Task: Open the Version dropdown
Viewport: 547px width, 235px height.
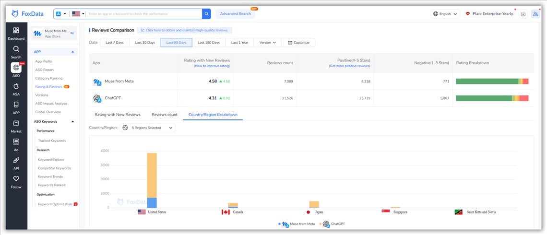Action: [268, 43]
